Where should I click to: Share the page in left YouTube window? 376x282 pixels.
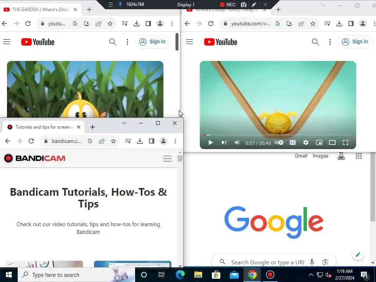pos(98,23)
